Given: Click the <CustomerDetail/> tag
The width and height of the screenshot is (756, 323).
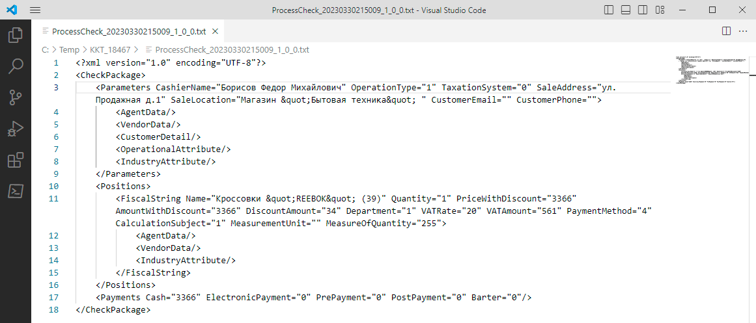Looking at the screenshot, I should (158, 136).
